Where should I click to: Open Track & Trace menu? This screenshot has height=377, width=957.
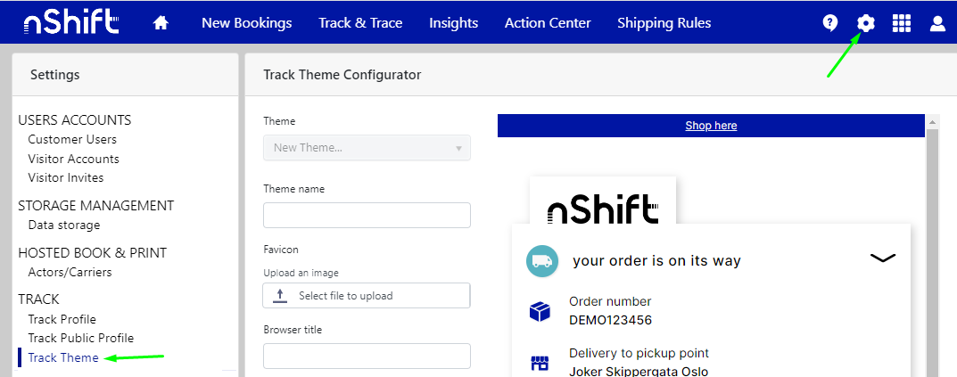pos(360,23)
